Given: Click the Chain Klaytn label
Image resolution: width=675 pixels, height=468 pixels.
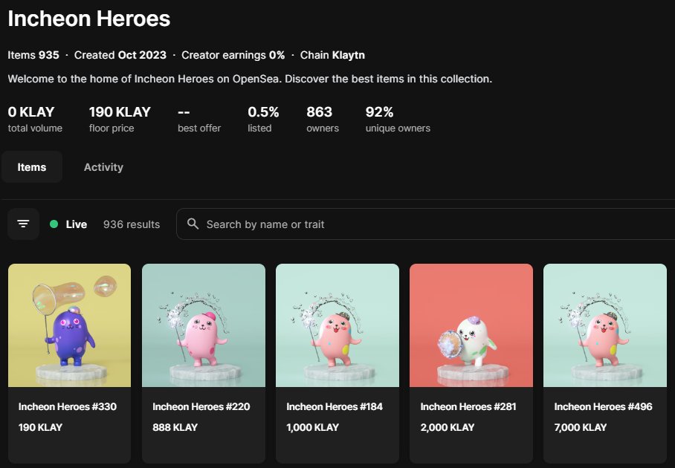Looking at the screenshot, I should 332,55.
